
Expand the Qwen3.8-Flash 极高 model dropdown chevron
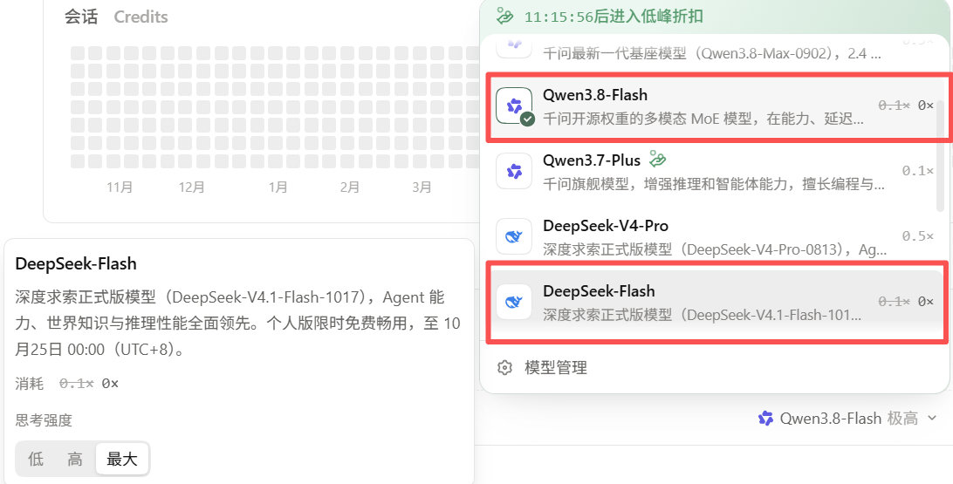point(932,419)
